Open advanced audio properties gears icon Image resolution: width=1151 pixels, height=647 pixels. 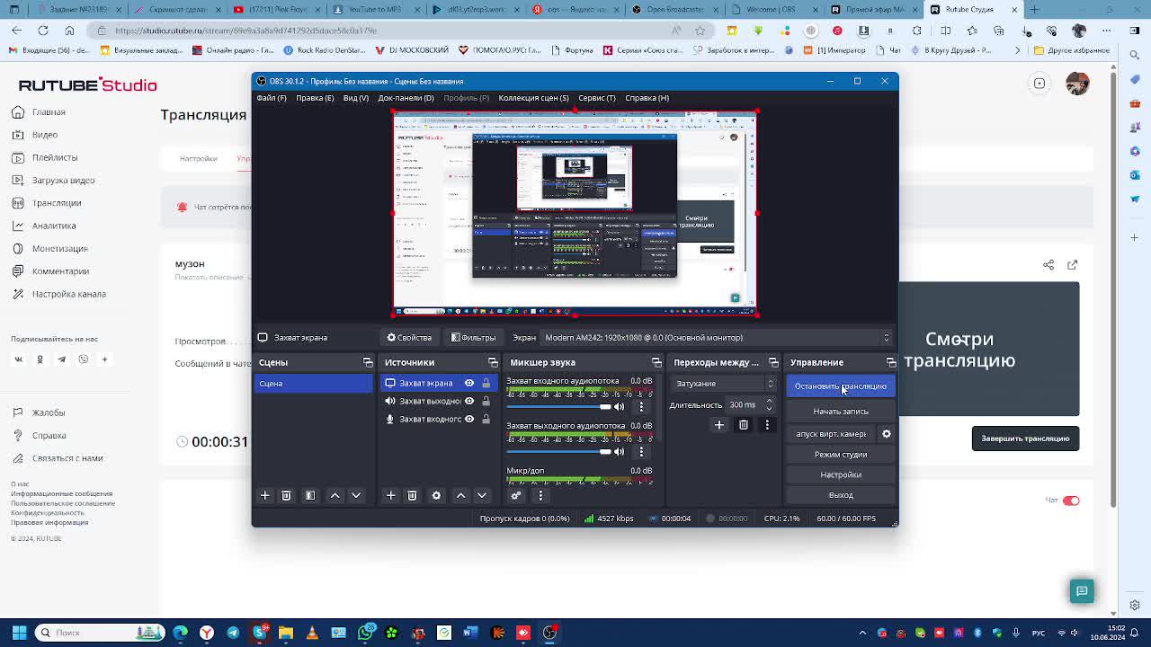point(516,495)
